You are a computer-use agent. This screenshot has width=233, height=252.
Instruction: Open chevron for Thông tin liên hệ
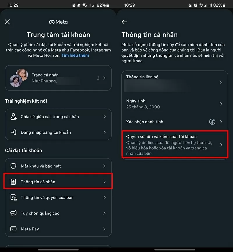tap(221, 83)
